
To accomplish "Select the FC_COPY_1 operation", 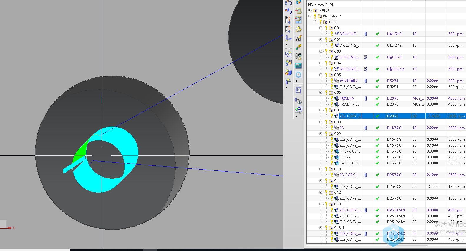I will [x=349, y=175].
